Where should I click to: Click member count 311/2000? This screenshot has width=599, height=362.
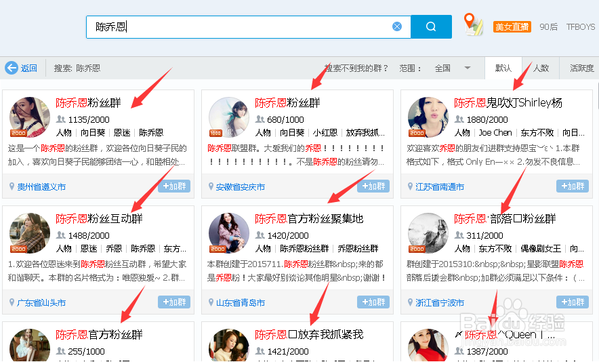click(484, 235)
